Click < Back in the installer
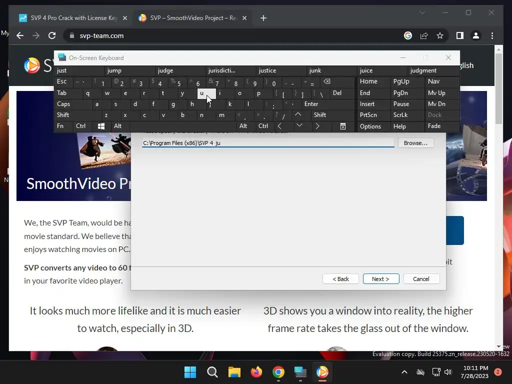Image resolution: width=512 pixels, height=384 pixels. point(340,279)
